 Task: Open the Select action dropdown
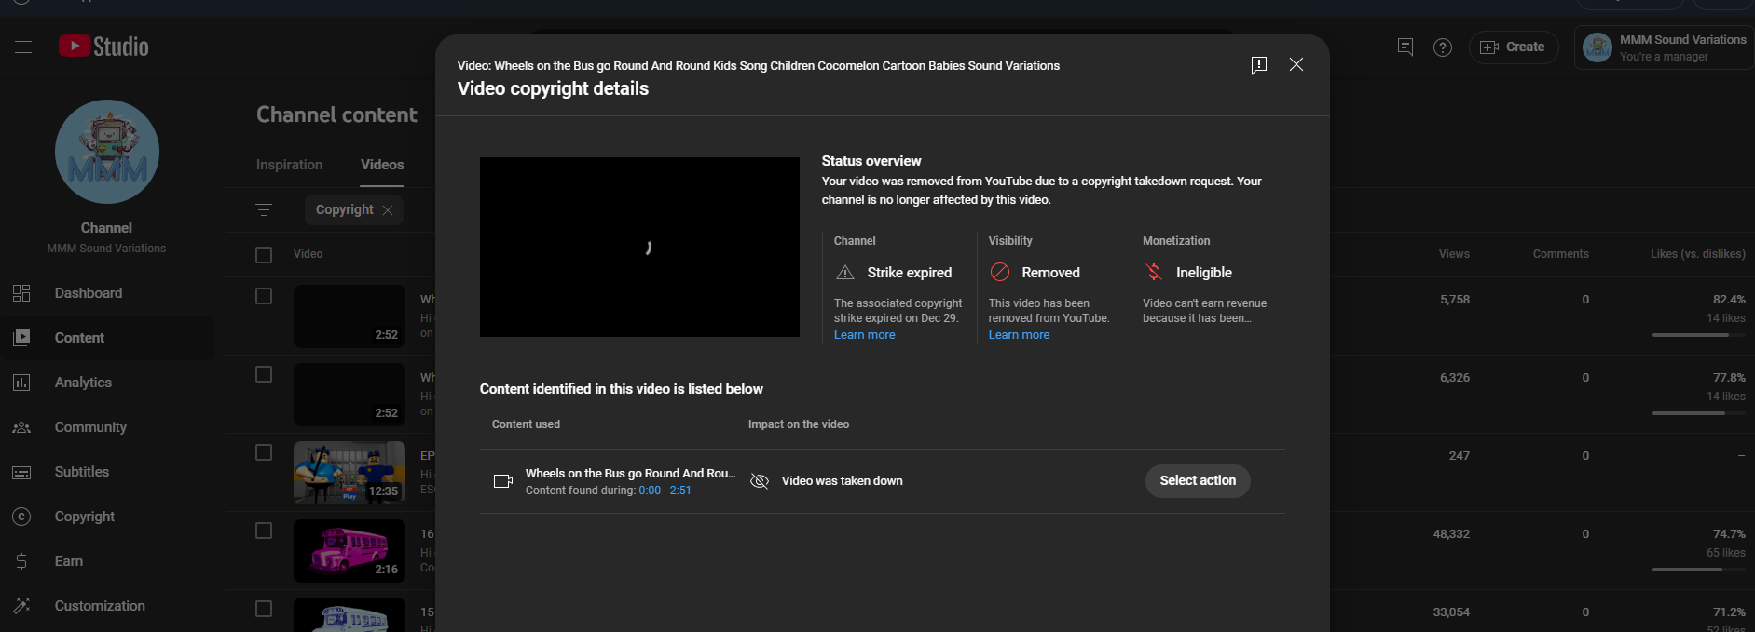1198,481
